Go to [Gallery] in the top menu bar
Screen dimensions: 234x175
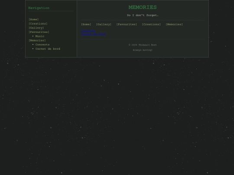point(104,24)
